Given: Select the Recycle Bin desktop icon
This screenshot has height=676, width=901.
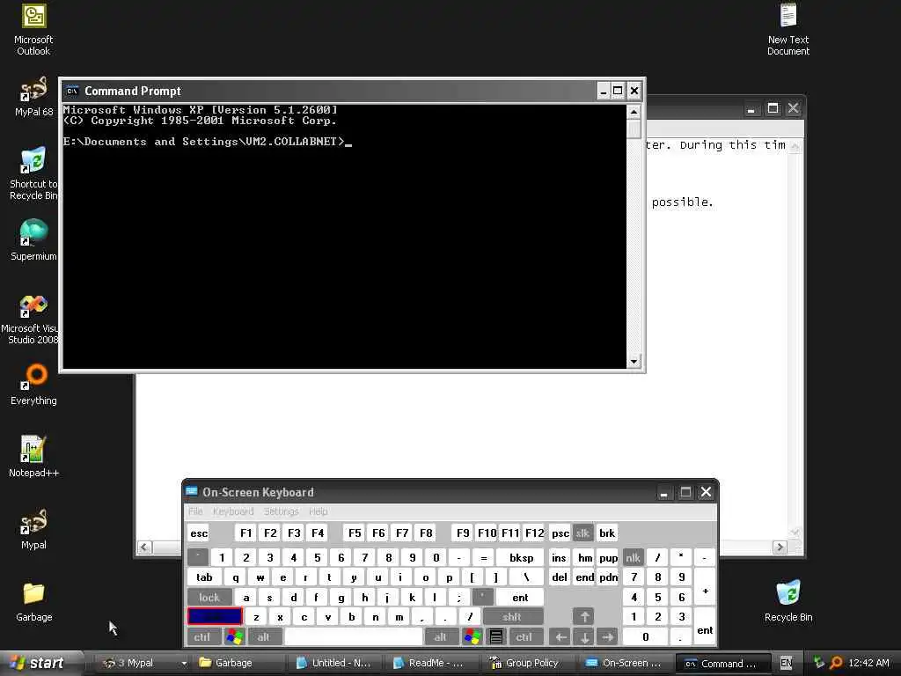Looking at the screenshot, I should (x=788, y=601).
